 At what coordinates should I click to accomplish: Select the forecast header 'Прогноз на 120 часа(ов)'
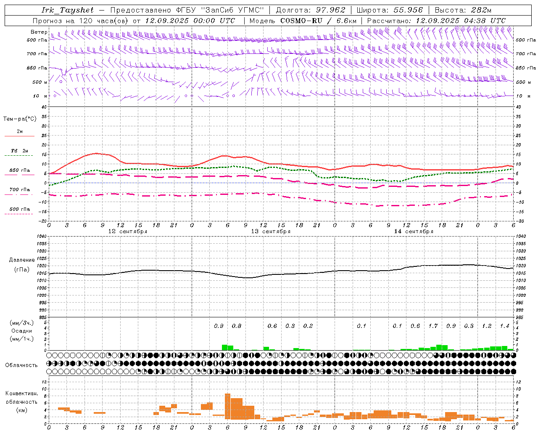[81, 21]
